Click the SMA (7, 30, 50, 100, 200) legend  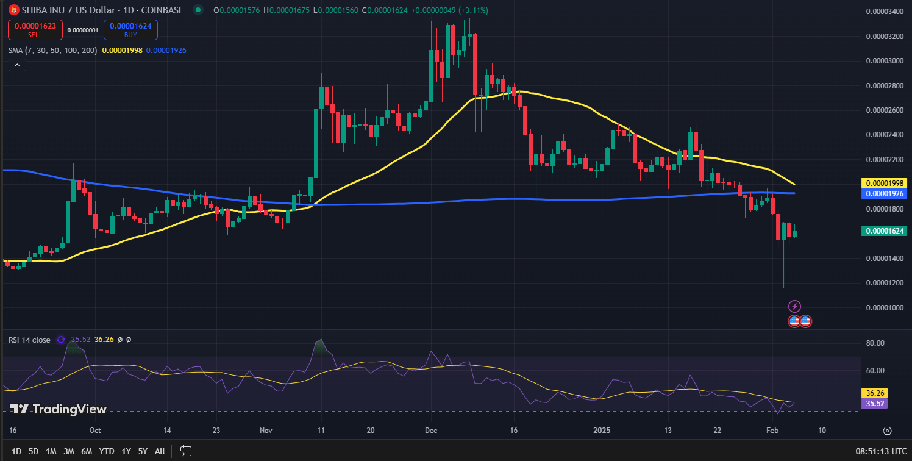pyautogui.click(x=52, y=50)
